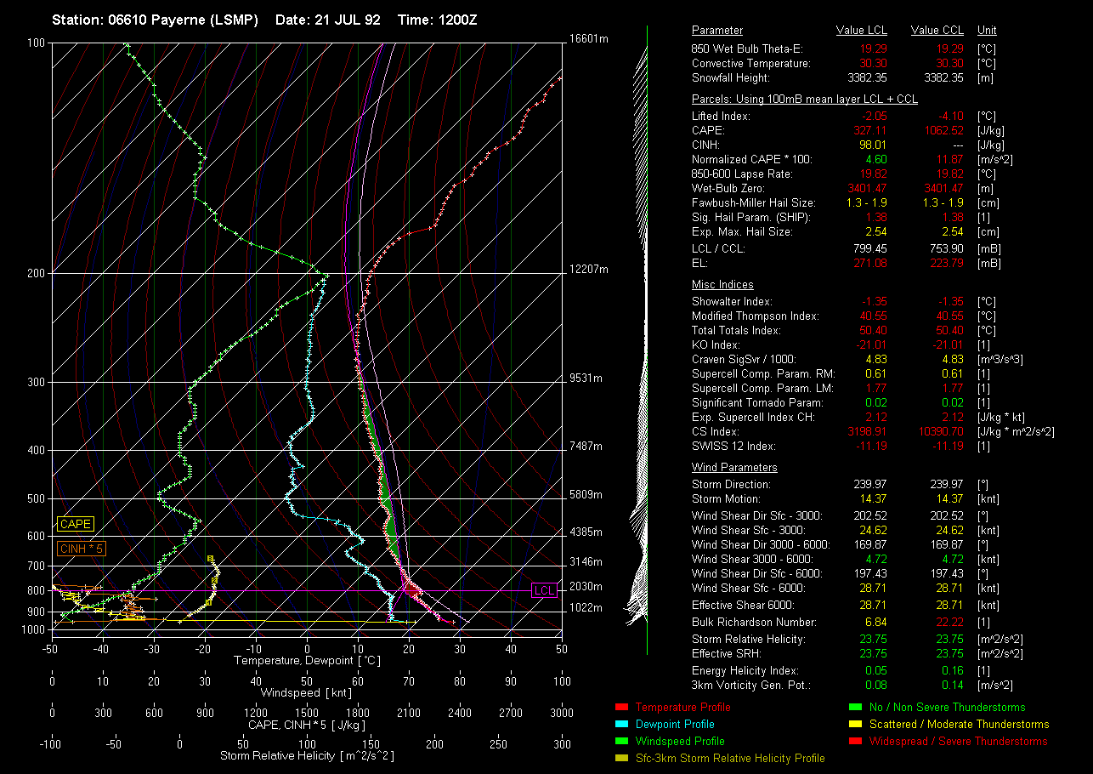
Task: Select the Misc Indices section heading
Action: coord(722,285)
